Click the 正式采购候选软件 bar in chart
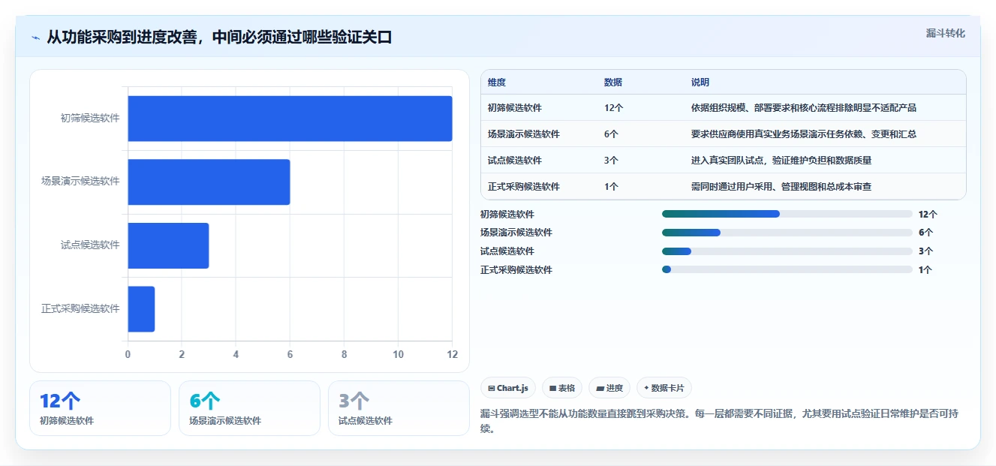Screen dimensions: 996x466 click(x=141, y=308)
